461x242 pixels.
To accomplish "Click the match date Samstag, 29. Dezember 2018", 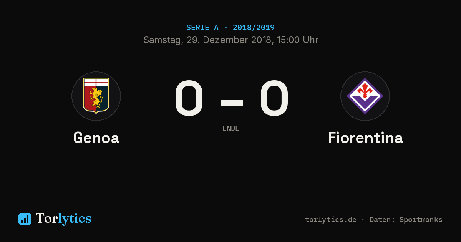I will coord(207,40).
